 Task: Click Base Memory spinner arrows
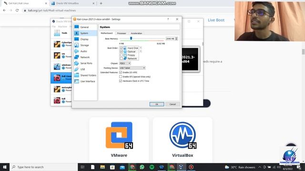point(176,38)
